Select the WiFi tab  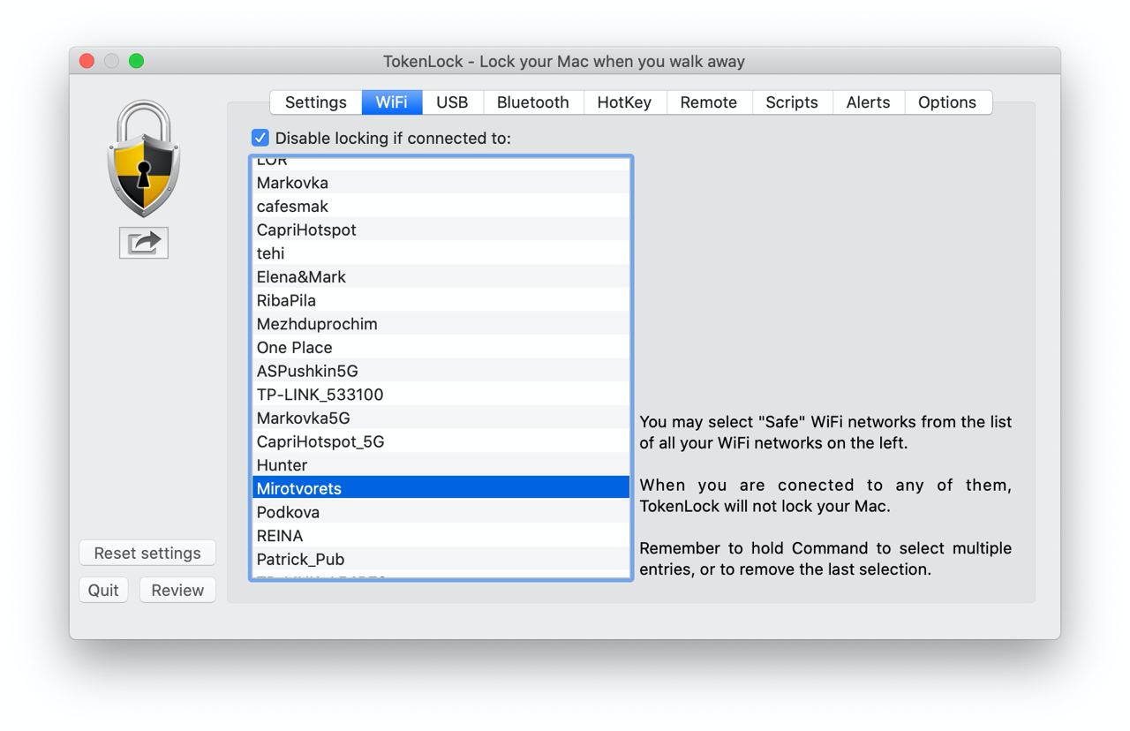[391, 102]
